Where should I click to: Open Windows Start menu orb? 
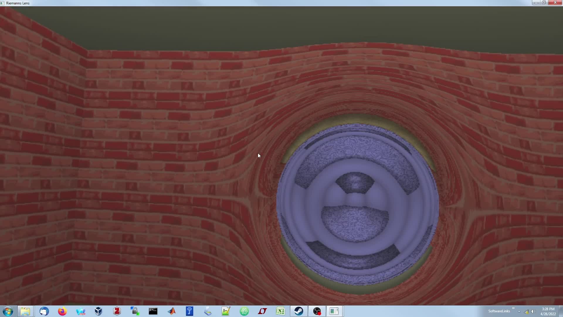(8, 311)
